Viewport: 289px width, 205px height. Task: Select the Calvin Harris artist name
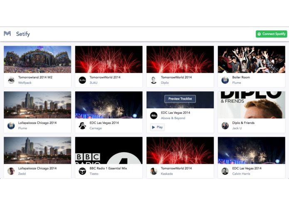241,174
